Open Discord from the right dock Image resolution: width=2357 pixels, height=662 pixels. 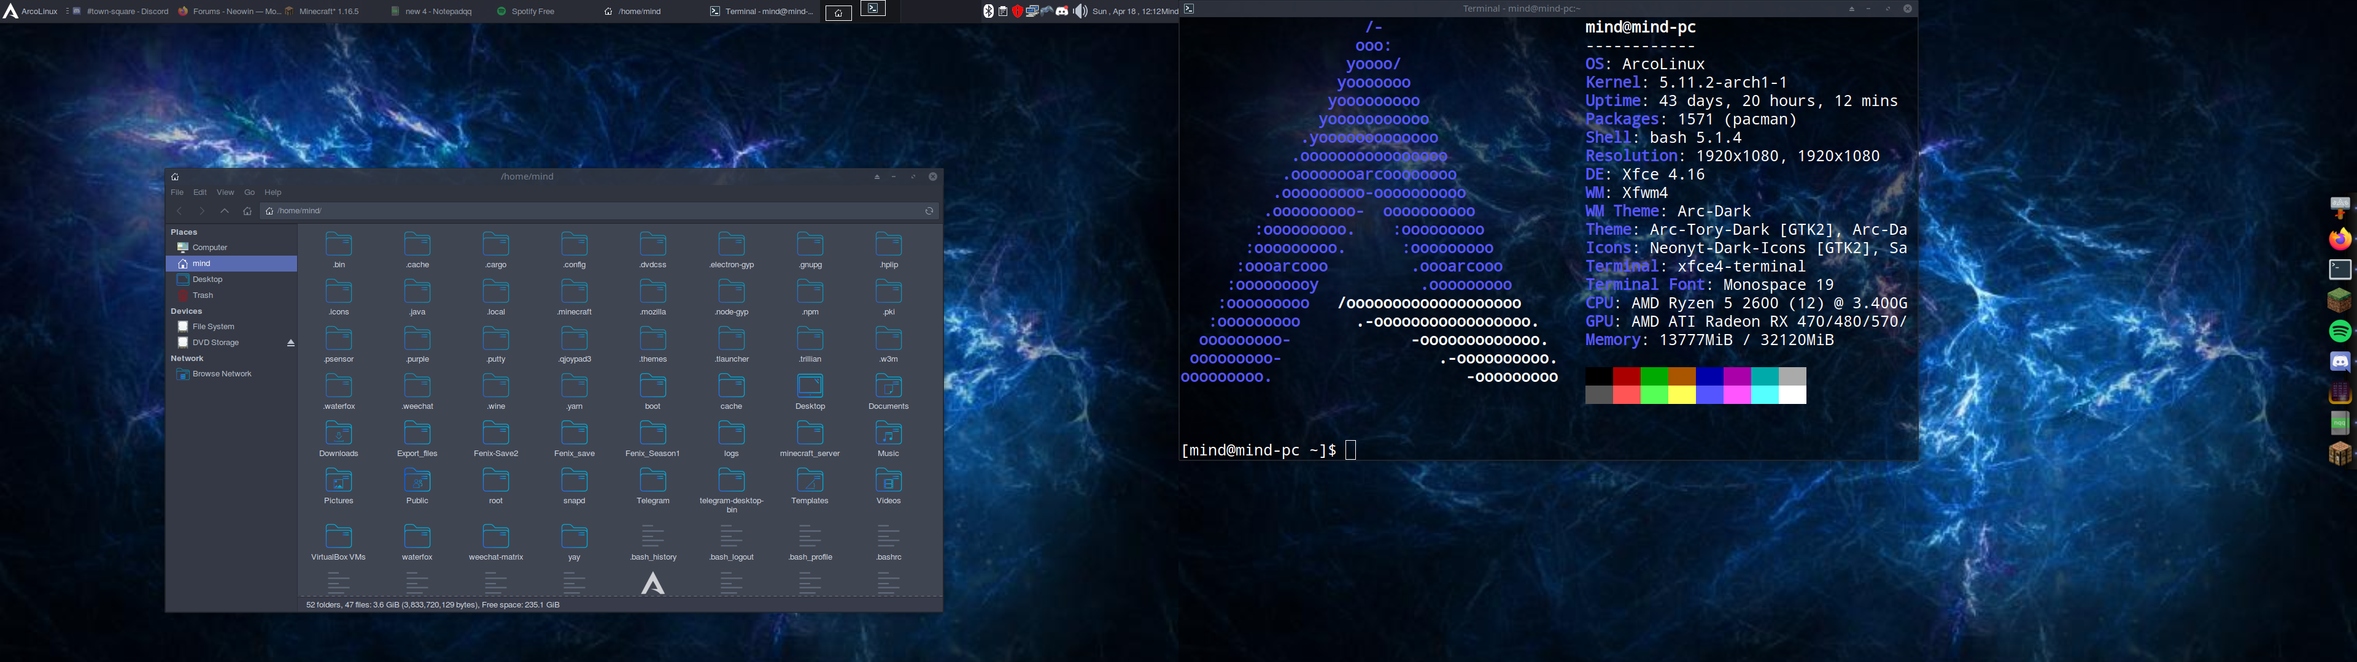click(2340, 362)
